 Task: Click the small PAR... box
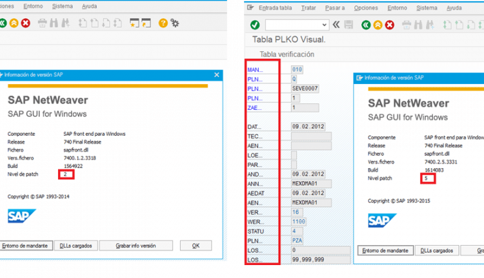click(x=294, y=164)
